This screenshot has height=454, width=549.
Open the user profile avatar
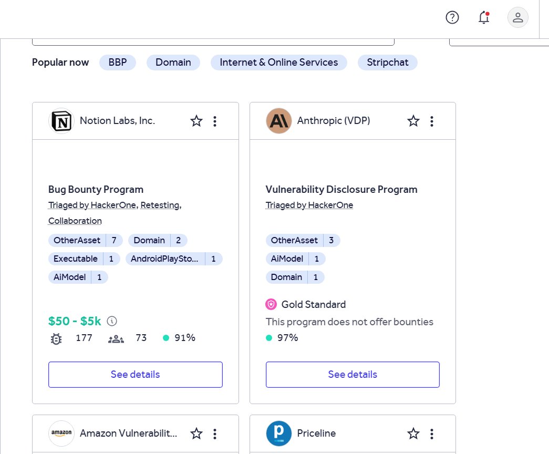click(x=518, y=17)
